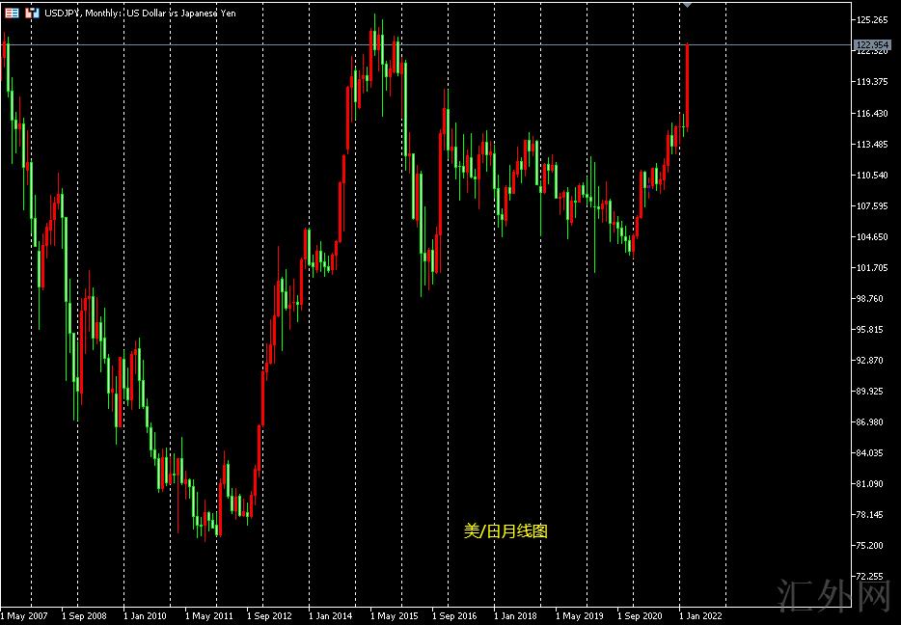Click the 1 Jan 2018 date label
901x625 pixels.
coord(515,614)
